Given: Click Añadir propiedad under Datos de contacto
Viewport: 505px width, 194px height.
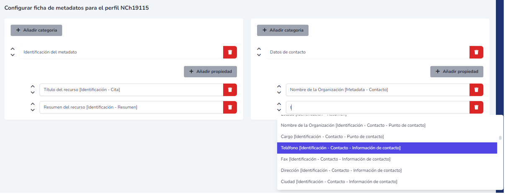Looking at the screenshot, I should pyautogui.click(x=456, y=71).
